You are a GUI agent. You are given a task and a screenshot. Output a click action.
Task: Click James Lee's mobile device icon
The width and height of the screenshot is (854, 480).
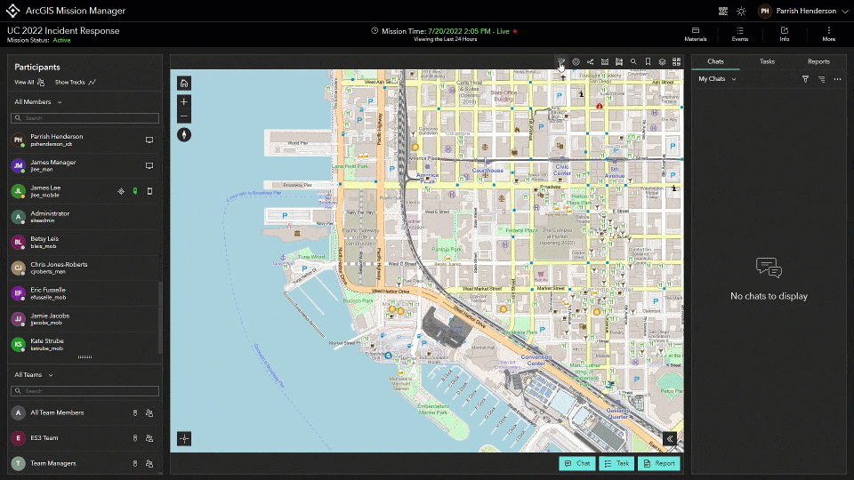point(149,191)
